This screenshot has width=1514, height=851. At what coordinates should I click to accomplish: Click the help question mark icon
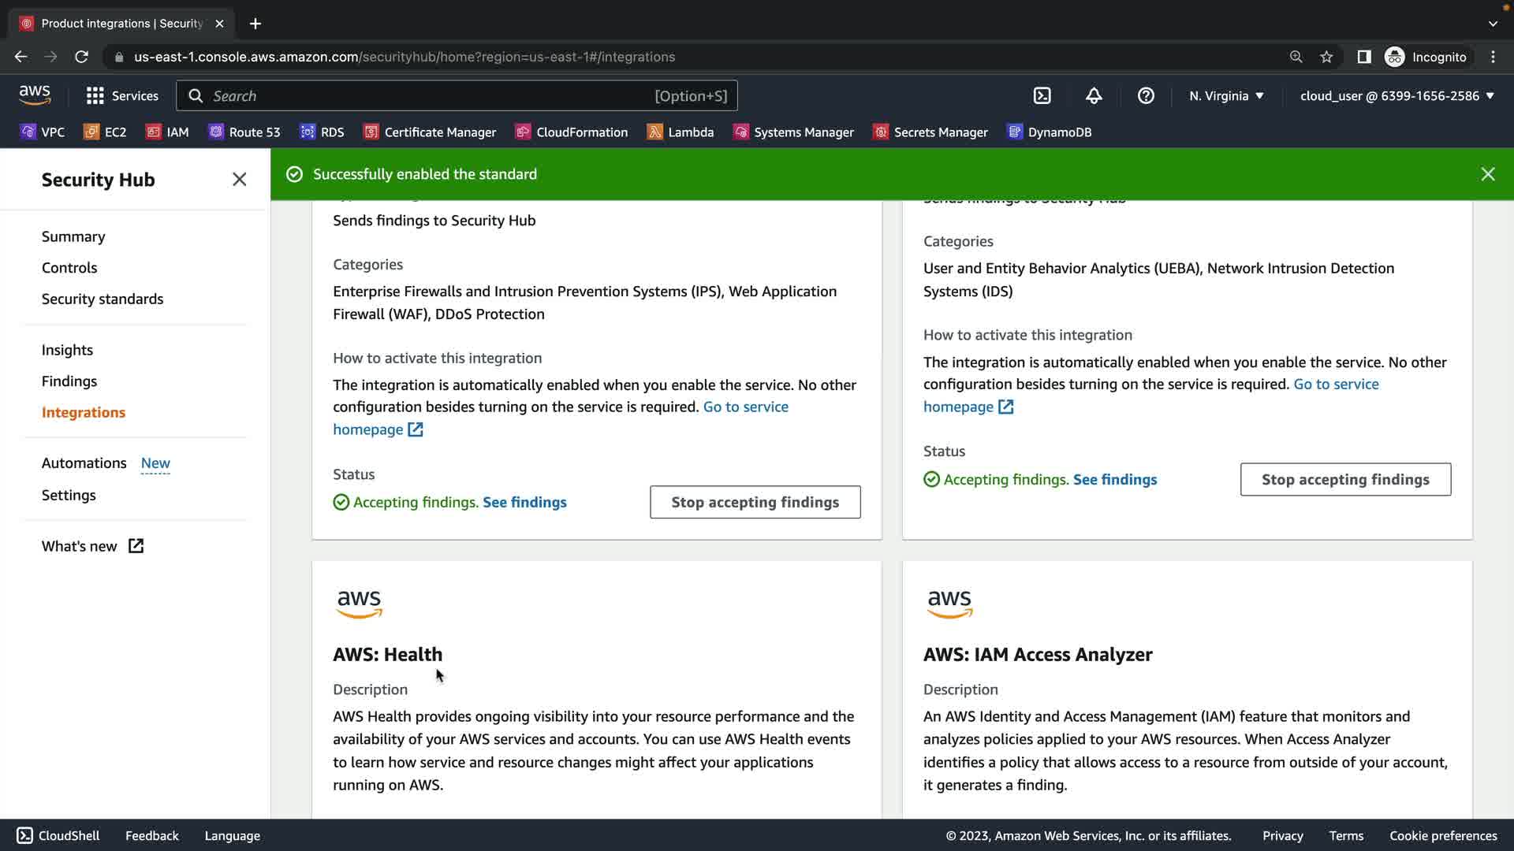pos(1146,95)
